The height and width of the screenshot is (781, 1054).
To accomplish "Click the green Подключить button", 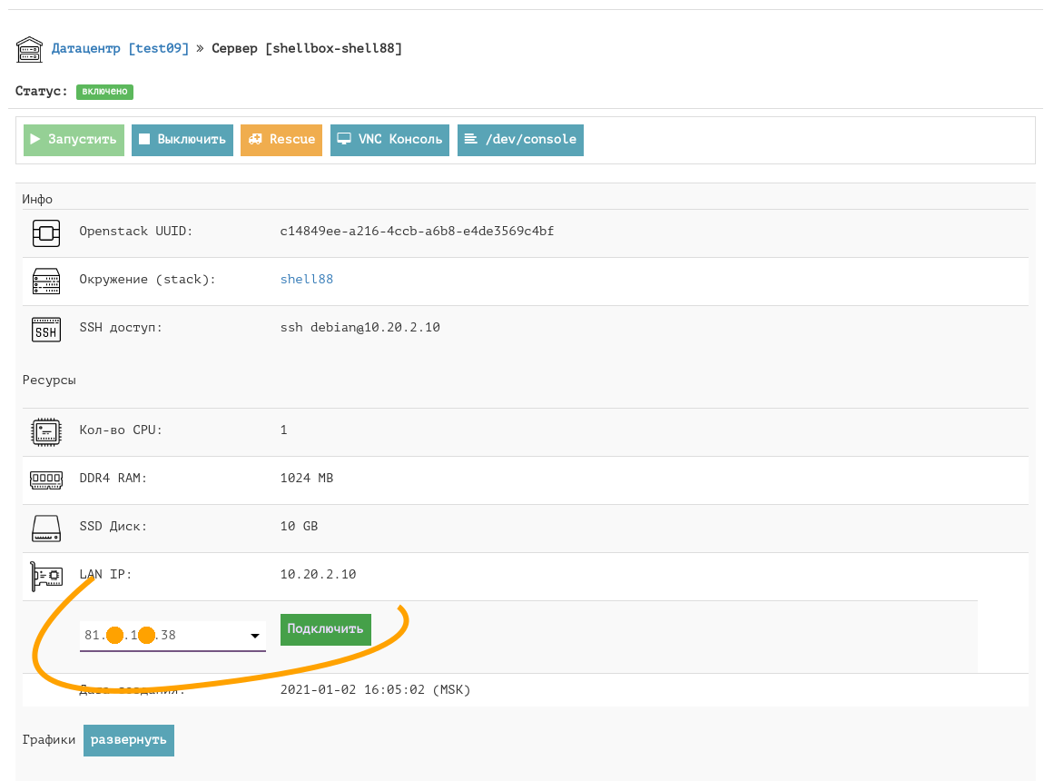I will [325, 629].
